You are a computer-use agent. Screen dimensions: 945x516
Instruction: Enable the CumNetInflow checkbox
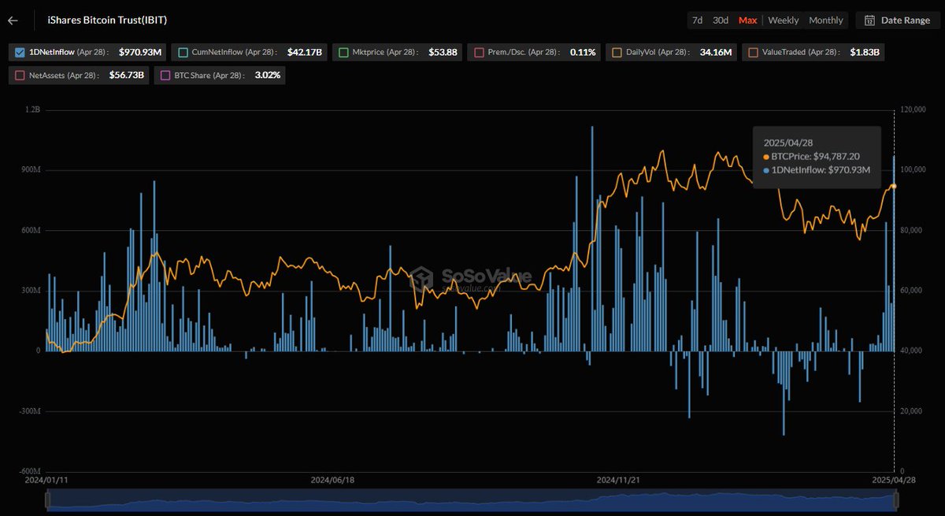click(x=183, y=53)
